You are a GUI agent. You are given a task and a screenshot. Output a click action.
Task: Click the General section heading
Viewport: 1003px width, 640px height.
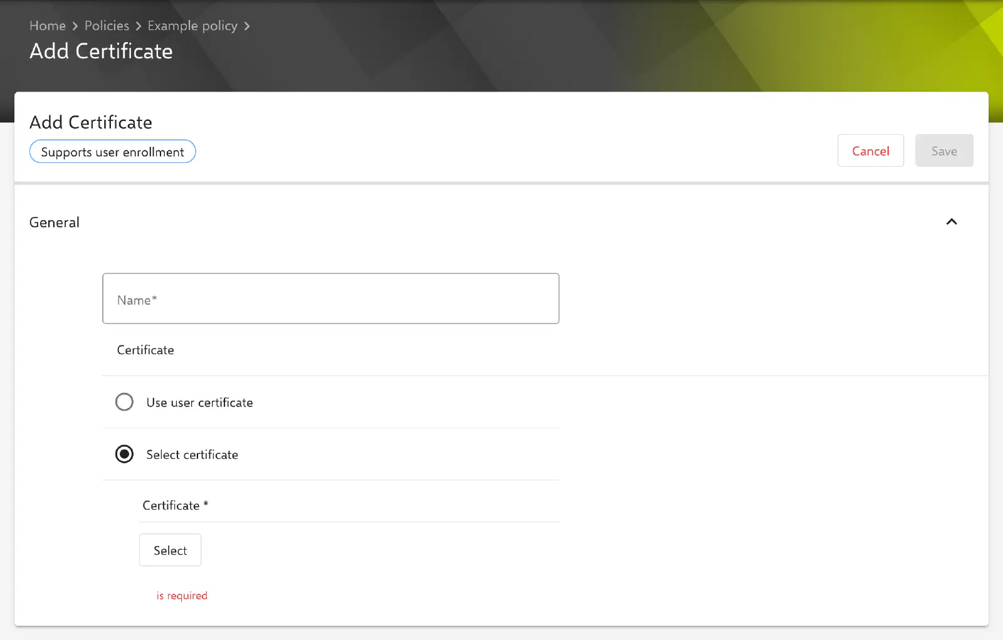pyautogui.click(x=55, y=223)
